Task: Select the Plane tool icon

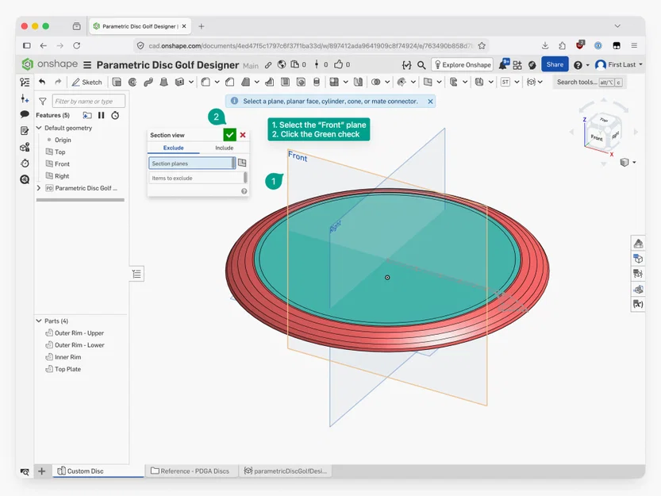Action: click(428, 83)
